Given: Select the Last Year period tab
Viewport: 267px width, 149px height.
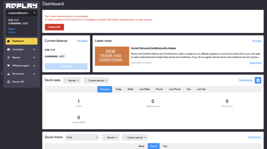Looking at the screenshot, I should click(x=202, y=89).
